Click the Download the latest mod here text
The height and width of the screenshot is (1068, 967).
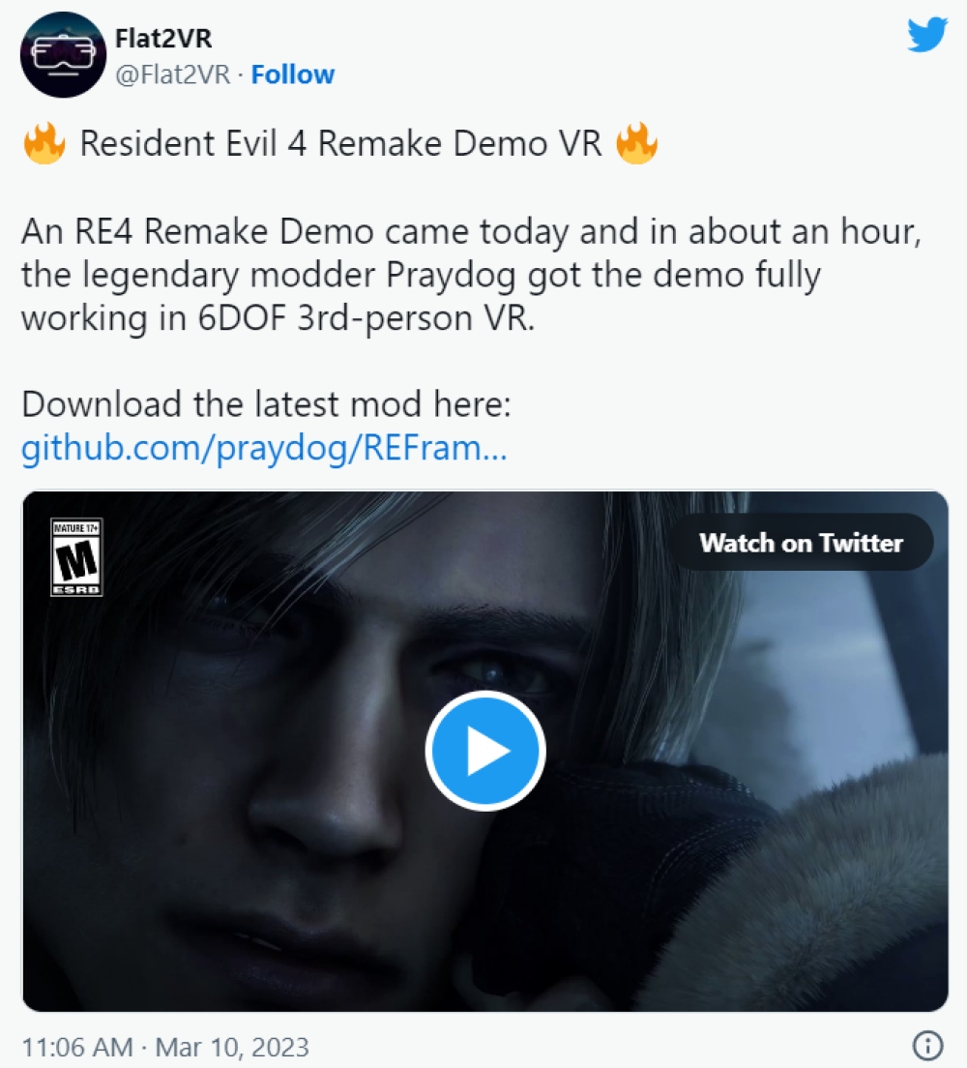click(x=266, y=404)
